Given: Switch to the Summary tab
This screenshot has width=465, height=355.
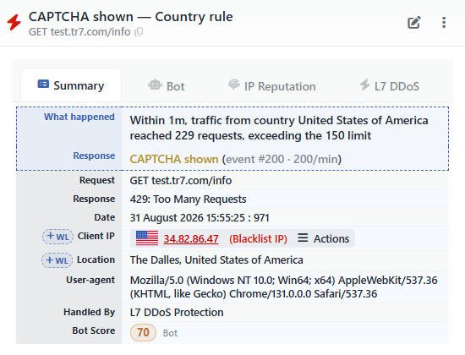Looking at the screenshot, I should point(71,85).
